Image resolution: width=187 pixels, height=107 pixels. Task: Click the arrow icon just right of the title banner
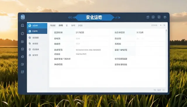coord(117,17)
